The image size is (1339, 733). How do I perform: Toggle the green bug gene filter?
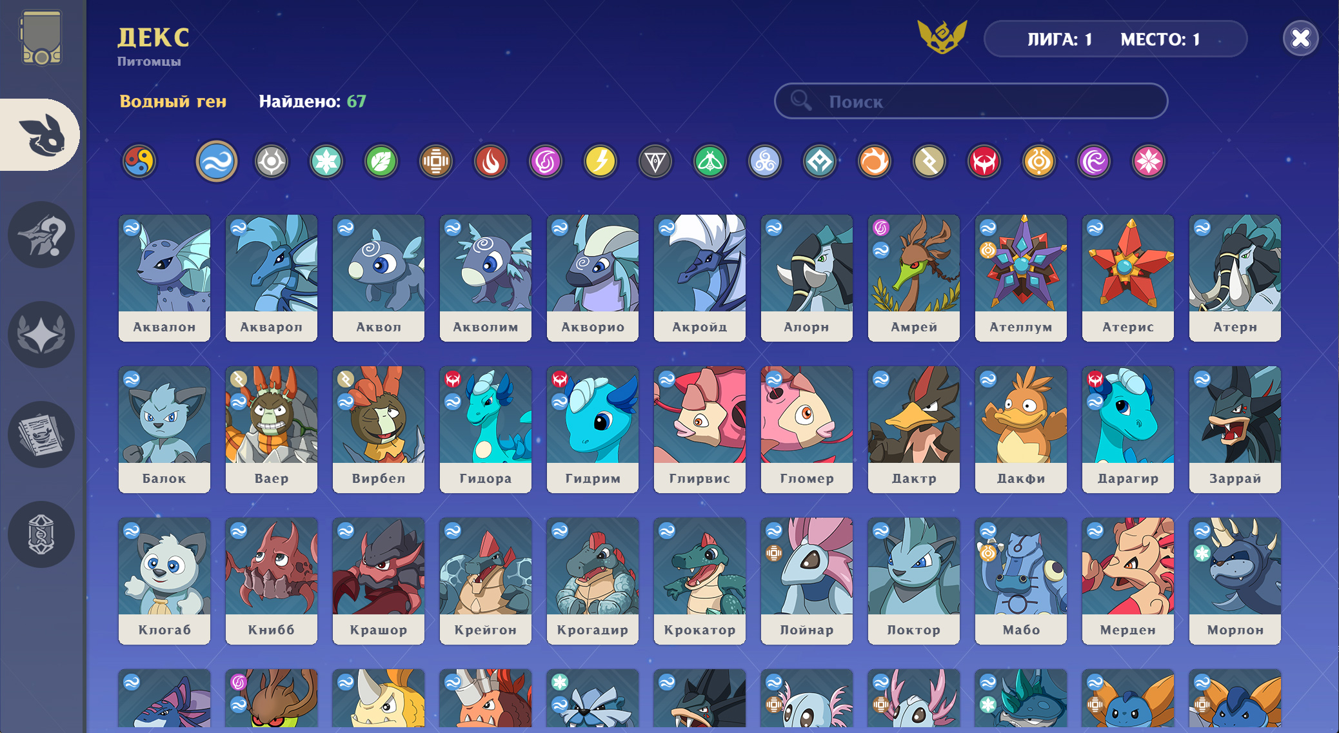710,161
